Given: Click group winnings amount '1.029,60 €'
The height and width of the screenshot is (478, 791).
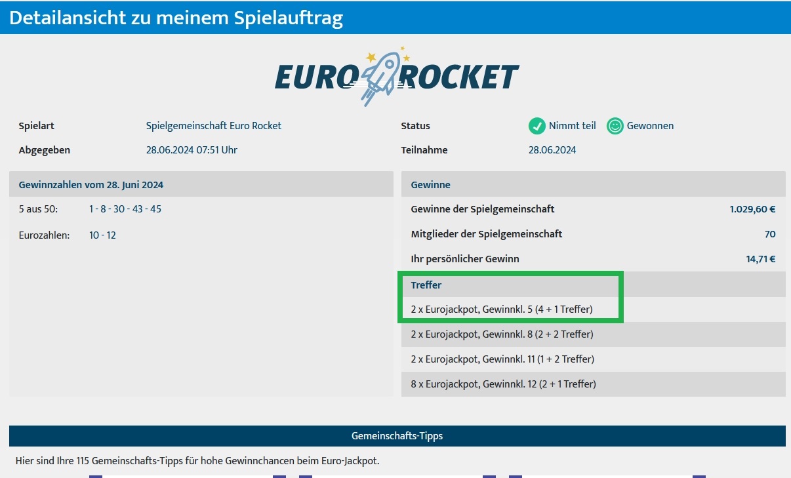Looking at the screenshot, I should (x=752, y=209).
